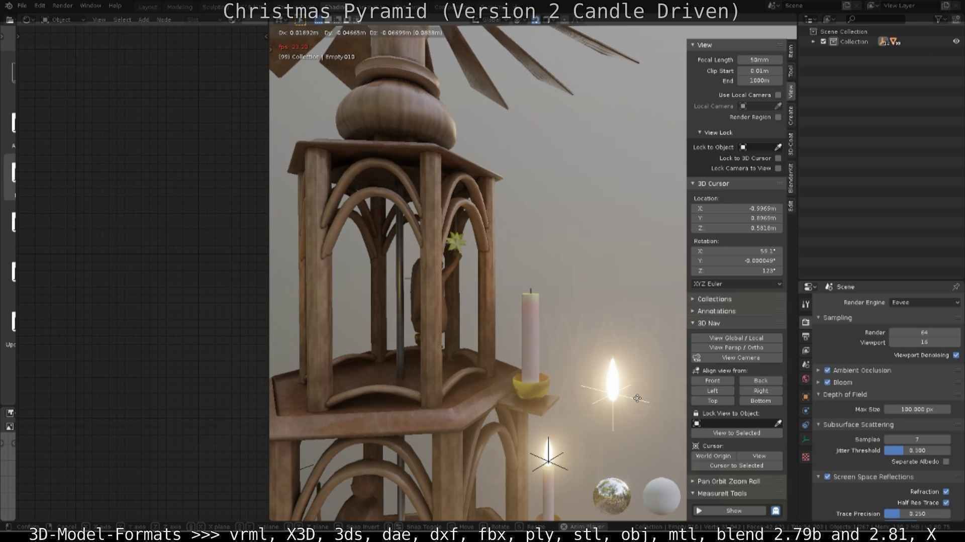965x542 pixels.
Task: Open the Tool properties tab icon
Action: [806, 304]
